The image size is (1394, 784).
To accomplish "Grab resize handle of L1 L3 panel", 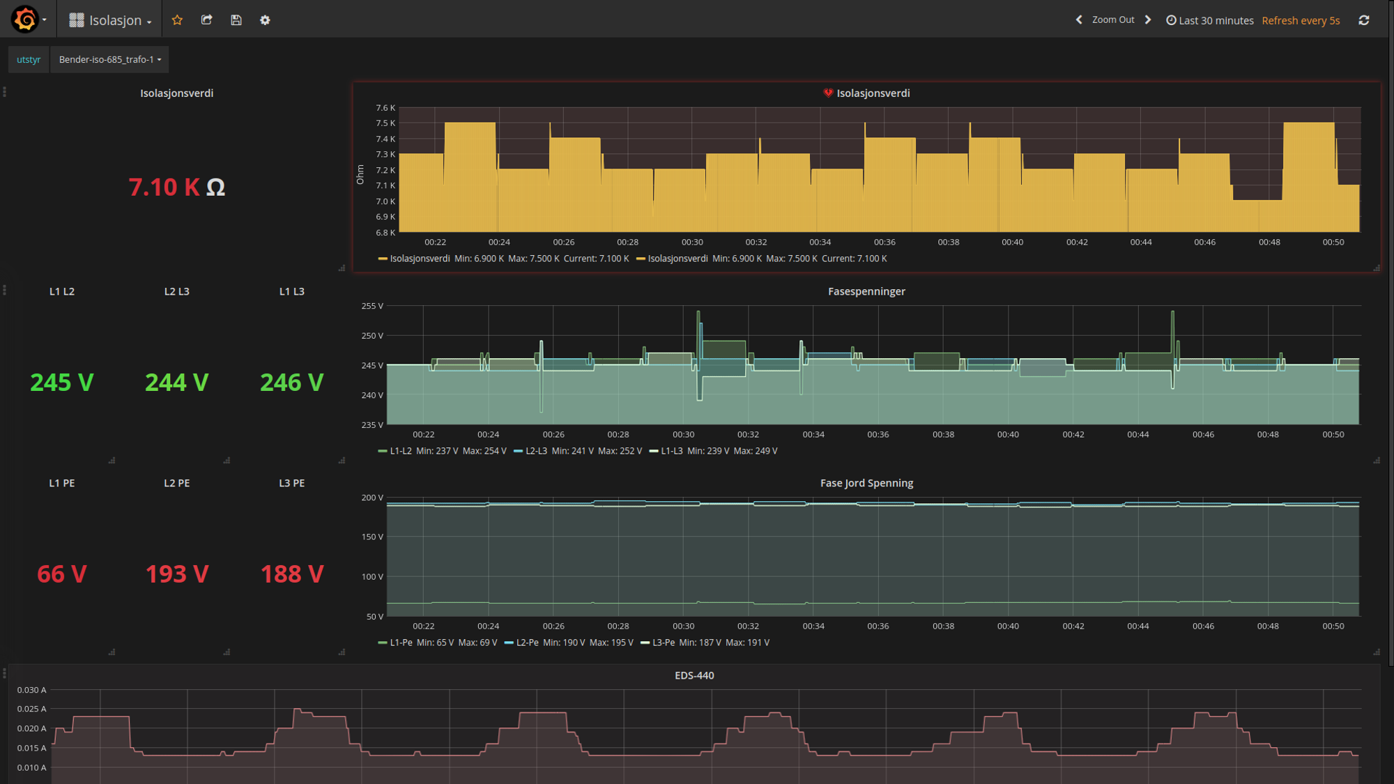I will click(342, 460).
